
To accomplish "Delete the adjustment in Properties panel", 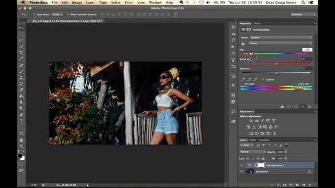I will click(309, 107).
